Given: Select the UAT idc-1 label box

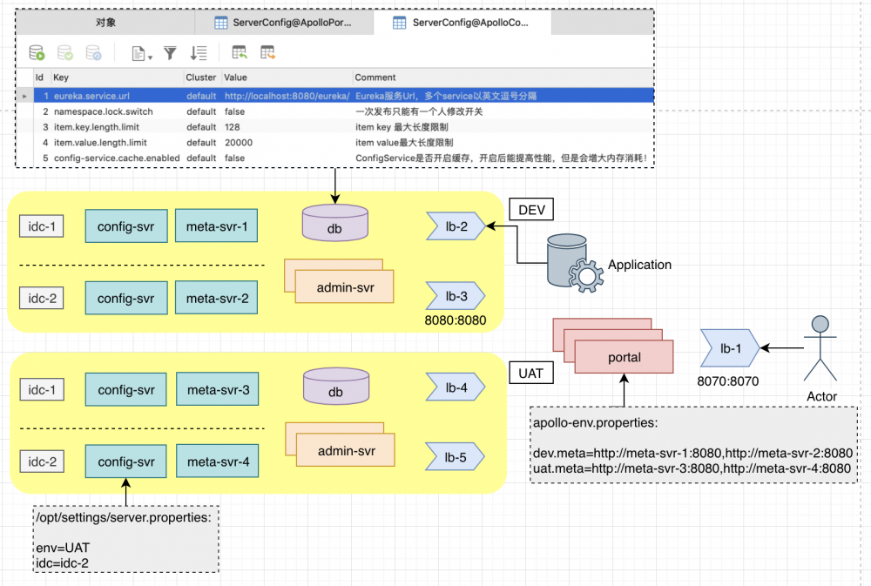Looking at the screenshot, I should click(x=42, y=389).
